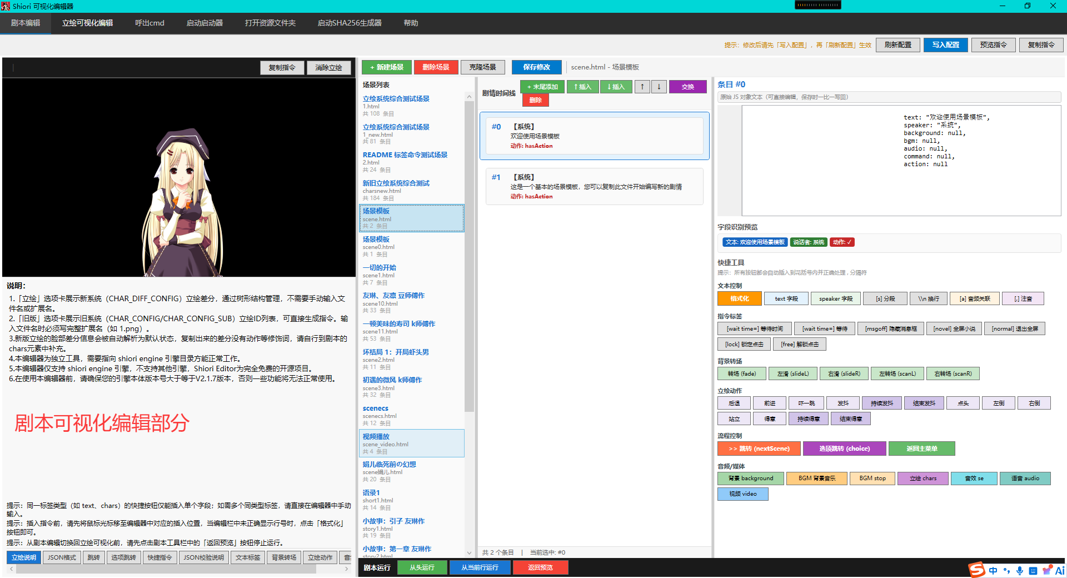Click the Shiori app icon in title bar

click(x=6, y=6)
